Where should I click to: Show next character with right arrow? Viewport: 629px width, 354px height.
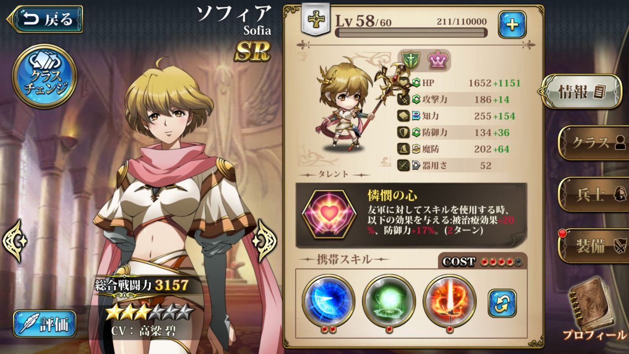(x=265, y=240)
